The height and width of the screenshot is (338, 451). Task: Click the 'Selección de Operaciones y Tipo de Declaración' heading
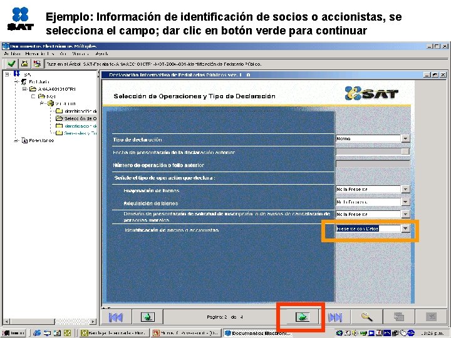[x=194, y=96]
